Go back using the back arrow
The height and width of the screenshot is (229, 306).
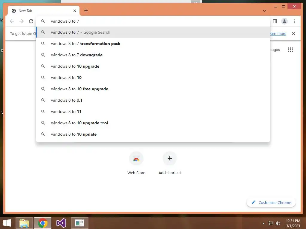pyautogui.click(x=12, y=21)
